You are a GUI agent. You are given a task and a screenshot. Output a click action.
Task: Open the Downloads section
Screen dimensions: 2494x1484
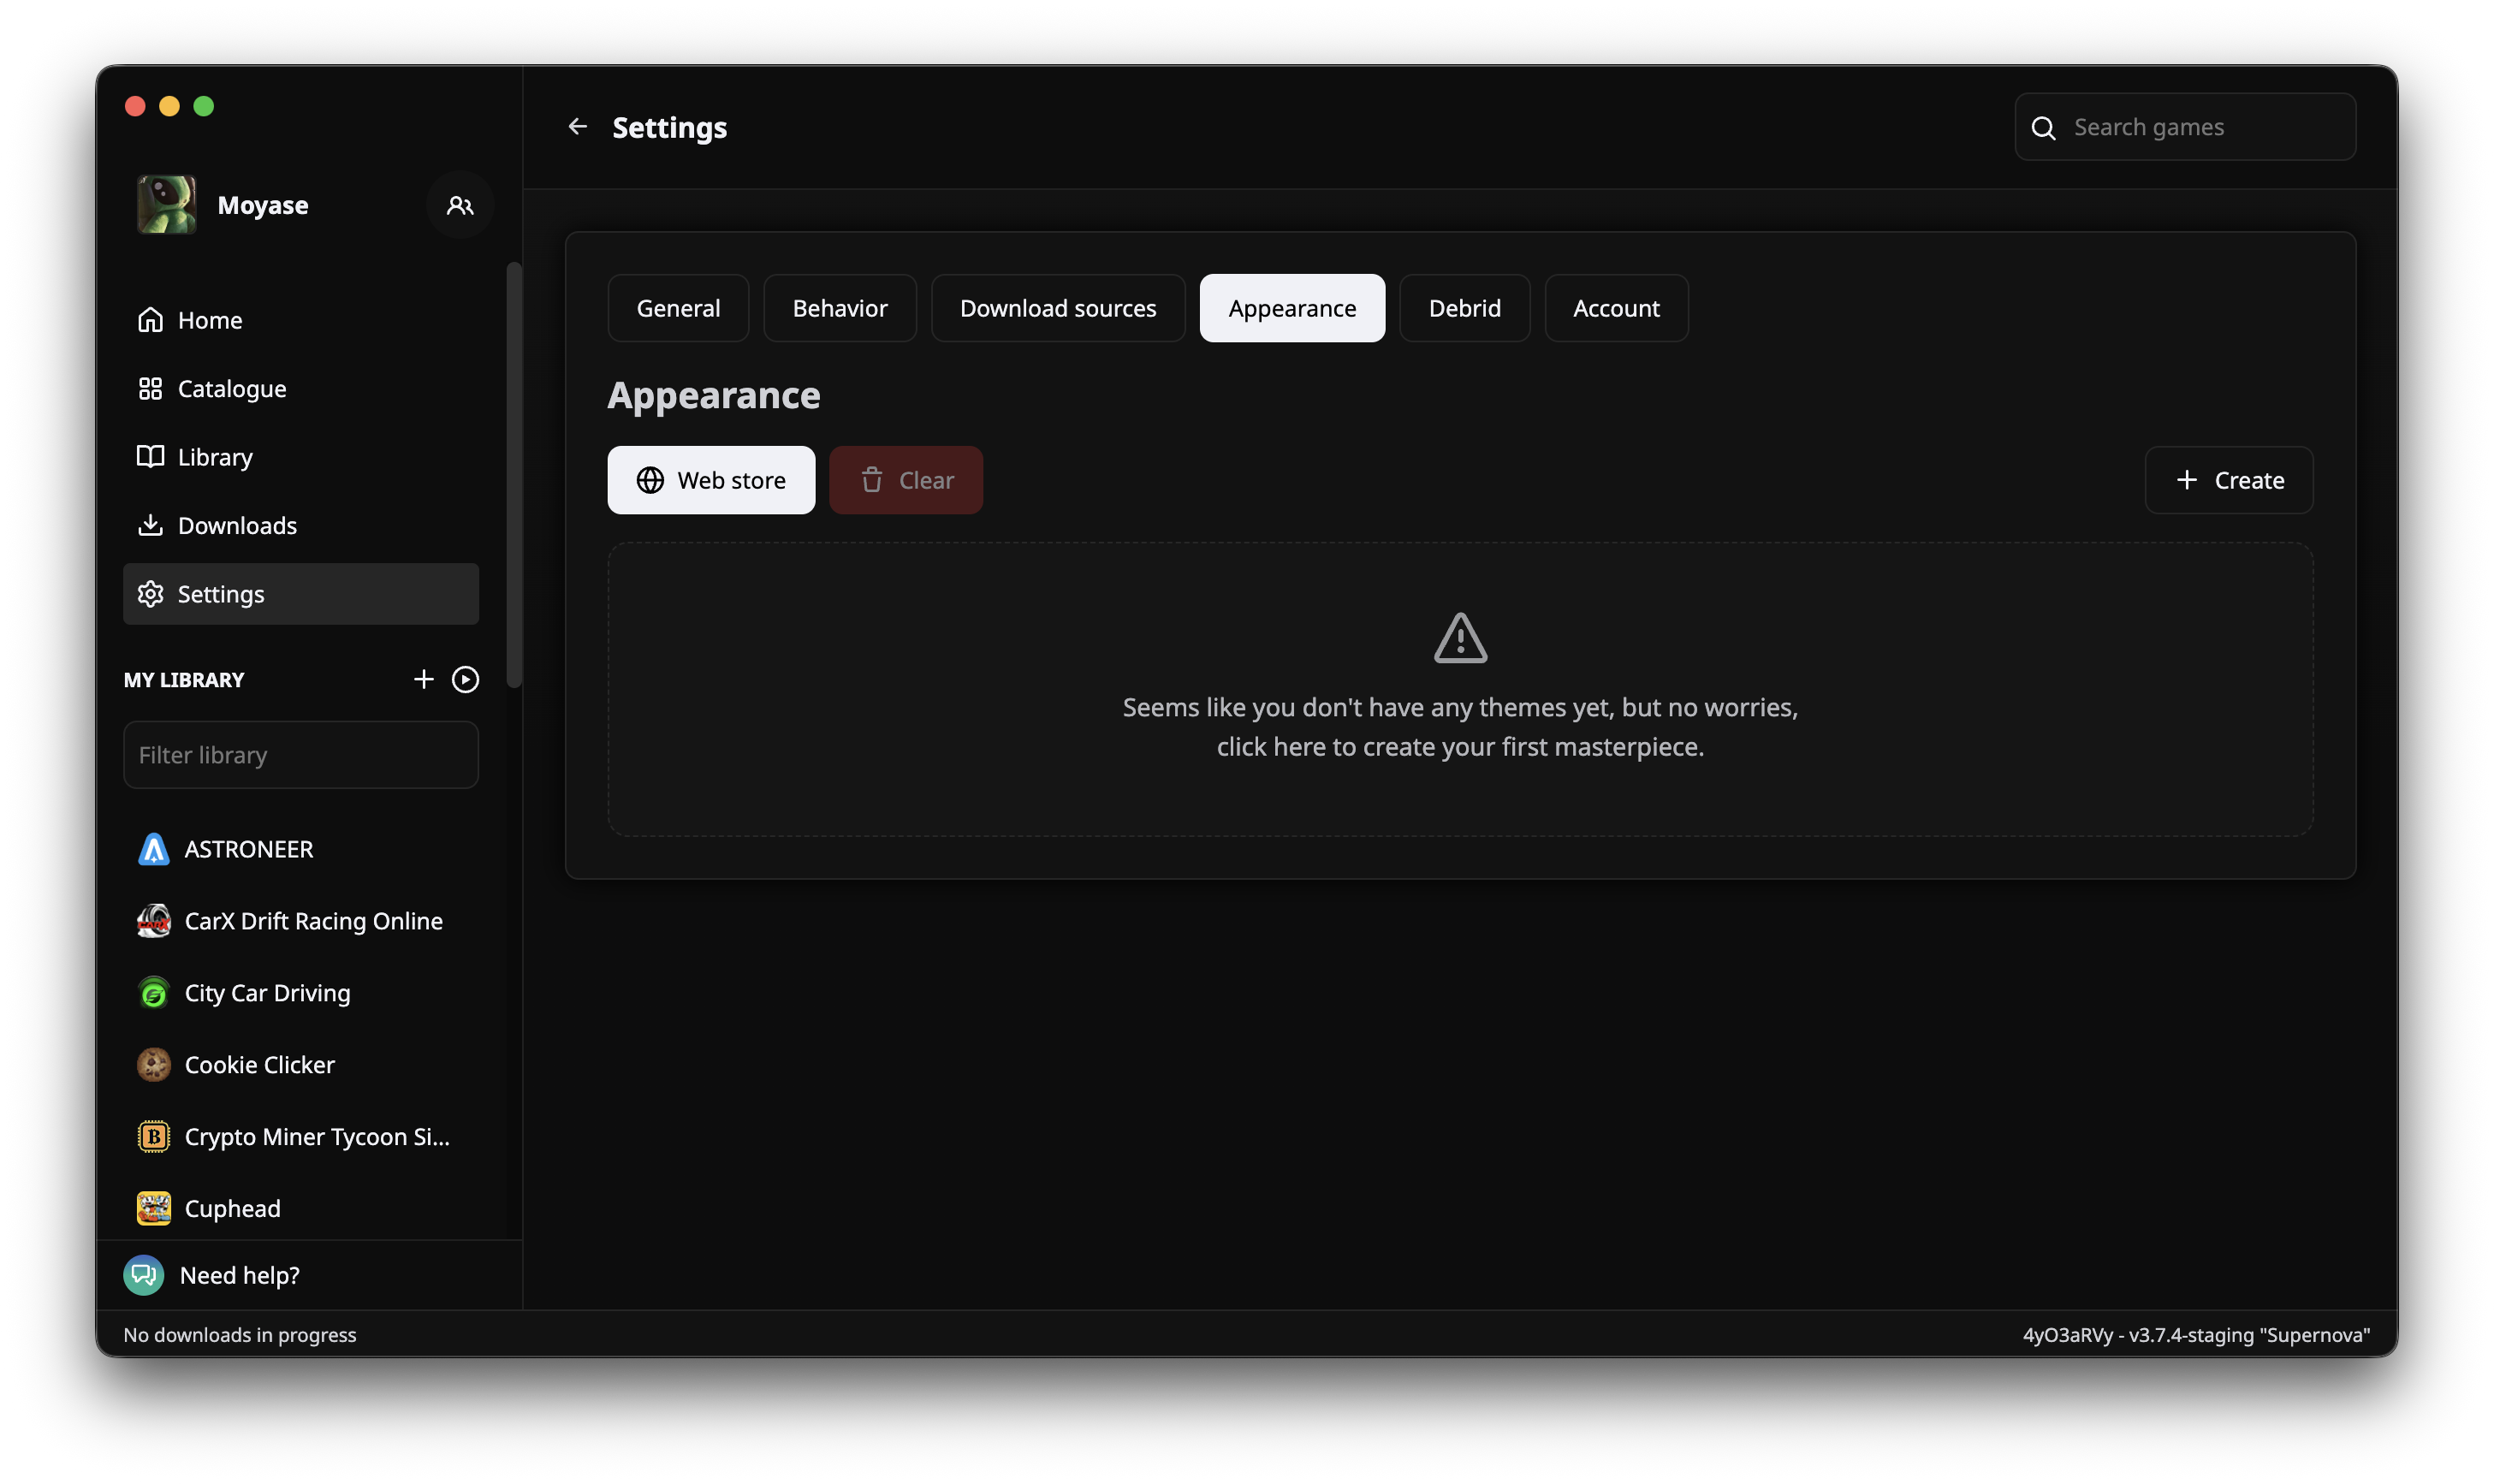tap(236, 525)
